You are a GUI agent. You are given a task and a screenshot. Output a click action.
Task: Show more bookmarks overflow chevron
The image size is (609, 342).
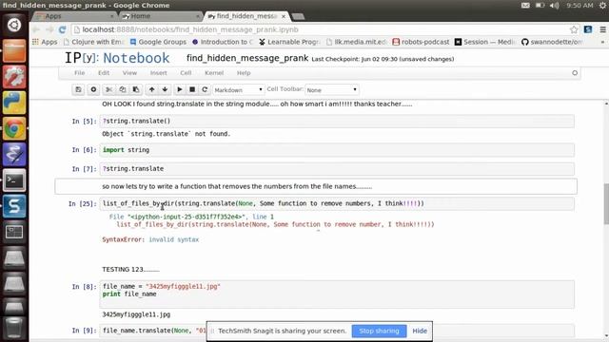click(602, 42)
